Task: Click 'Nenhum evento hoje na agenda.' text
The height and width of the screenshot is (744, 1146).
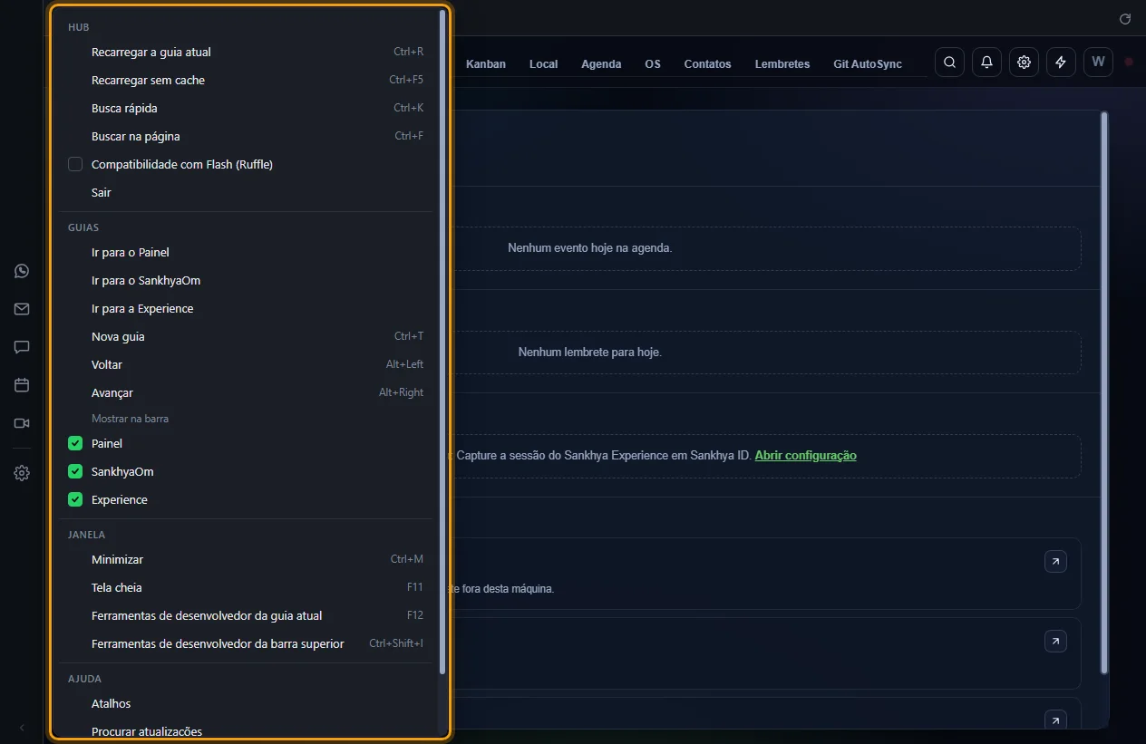Action: point(590,247)
